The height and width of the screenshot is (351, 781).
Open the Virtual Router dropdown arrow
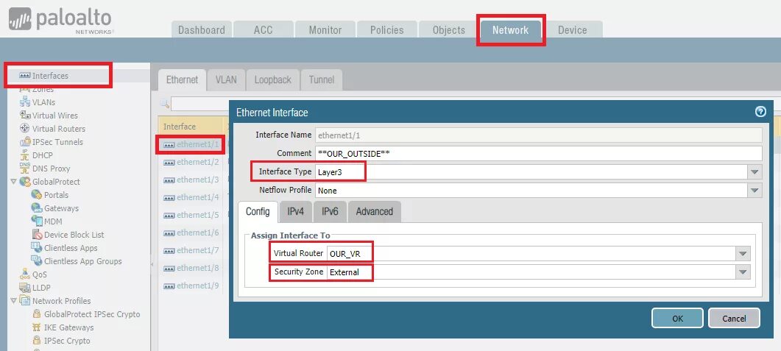(x=743, y=253)
